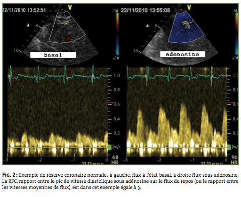Click the green ECG trace on basal panel
The height and width of the screenshot is (197, 241).
58,76
